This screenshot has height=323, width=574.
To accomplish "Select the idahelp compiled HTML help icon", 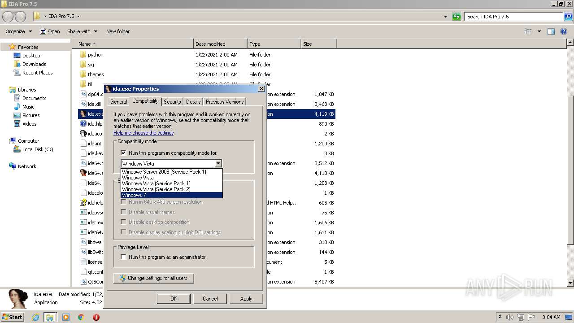I will pyautogui.click(x=83, y=203).
